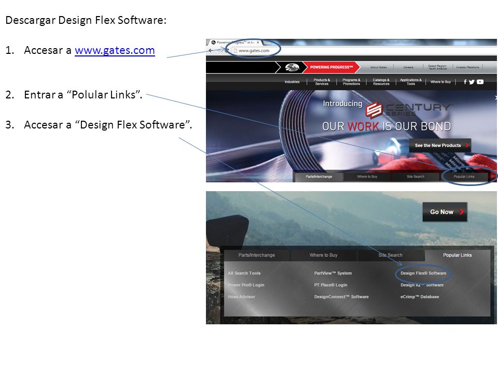This screenshot has width=498, height=373.
Task: Open the Investor Relations link
Action: click(x=467, y=67)
